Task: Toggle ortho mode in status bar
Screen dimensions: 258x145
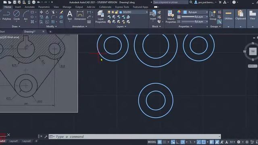Action: (177, 142)
